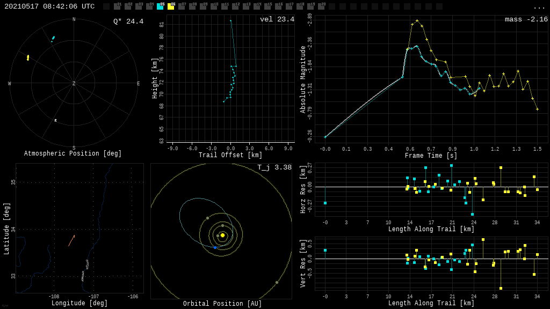Click the vel 23.4 label
This screenshot has width=550, height=309.
(x=277, y=19)
